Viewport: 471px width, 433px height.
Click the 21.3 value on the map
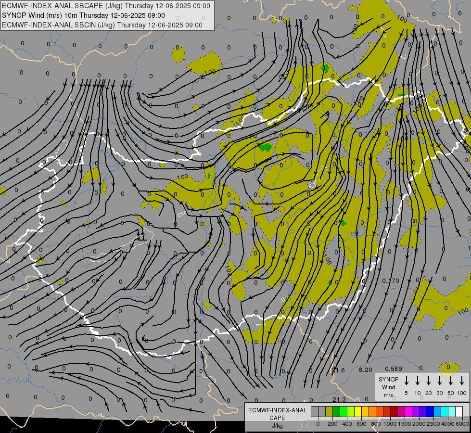click(339, 399)
